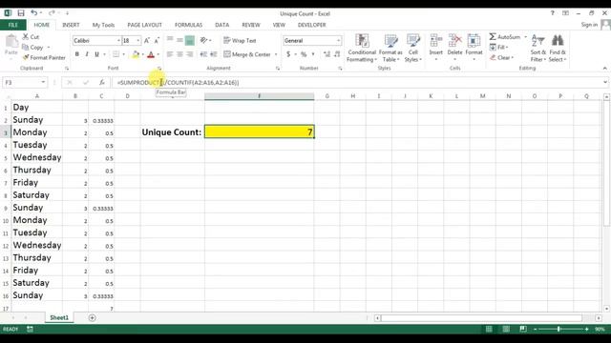Select the Format Painter tool
Viewport: 611px width, 343px height.
pyautogui.click(x=44, y=57)
